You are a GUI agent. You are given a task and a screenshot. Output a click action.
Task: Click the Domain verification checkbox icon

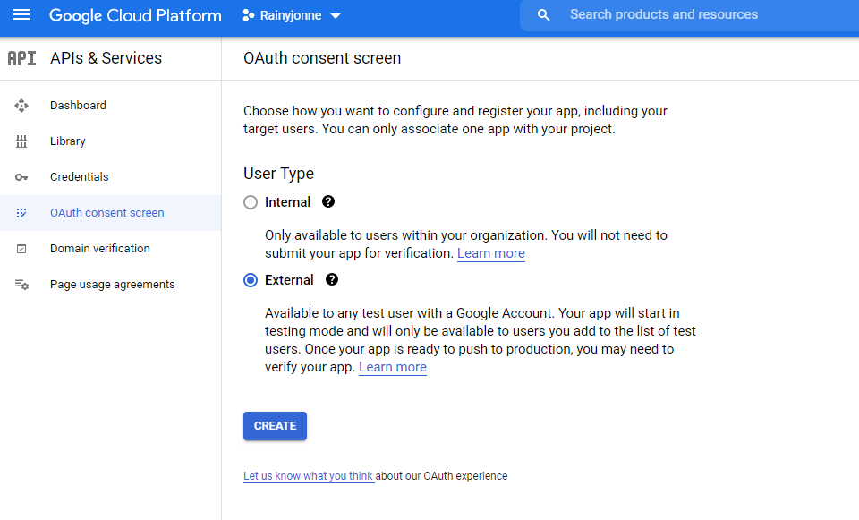tap(21, 249)
